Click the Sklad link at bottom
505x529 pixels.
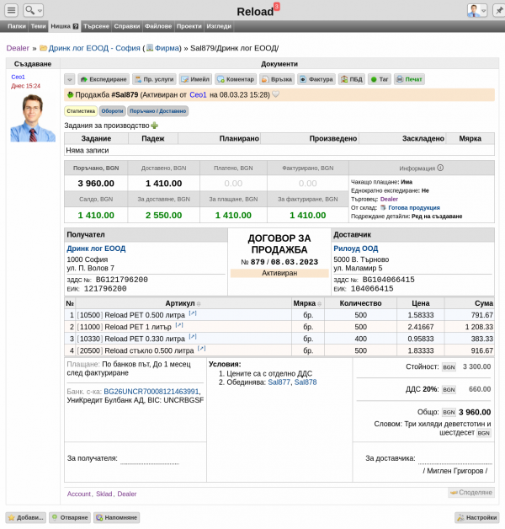[104, 494]
